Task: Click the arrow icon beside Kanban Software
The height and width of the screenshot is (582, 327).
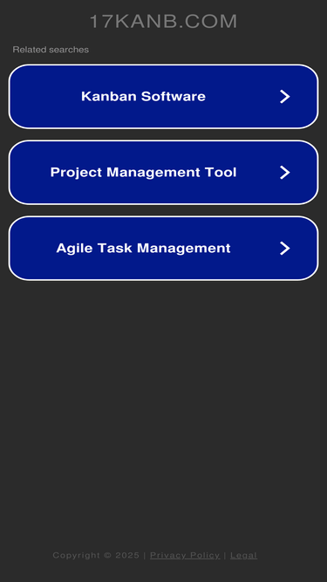Action: tap(285, 97)
